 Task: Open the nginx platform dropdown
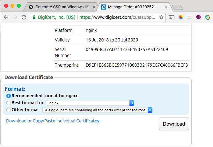[91, 103]
